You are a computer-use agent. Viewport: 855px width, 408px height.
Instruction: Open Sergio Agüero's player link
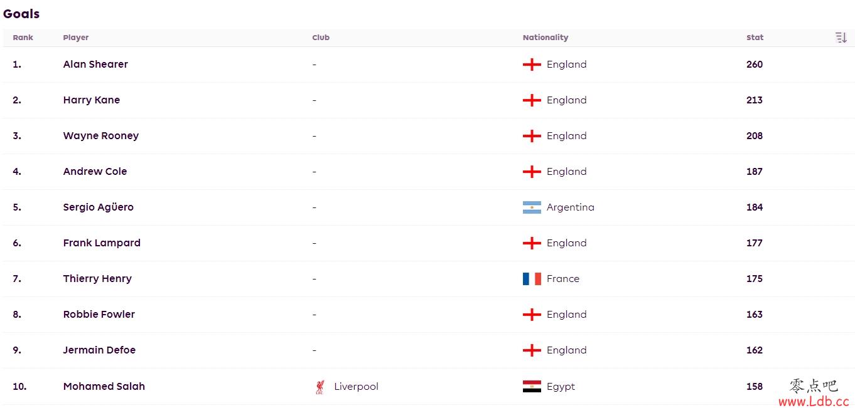click(99, 207)
